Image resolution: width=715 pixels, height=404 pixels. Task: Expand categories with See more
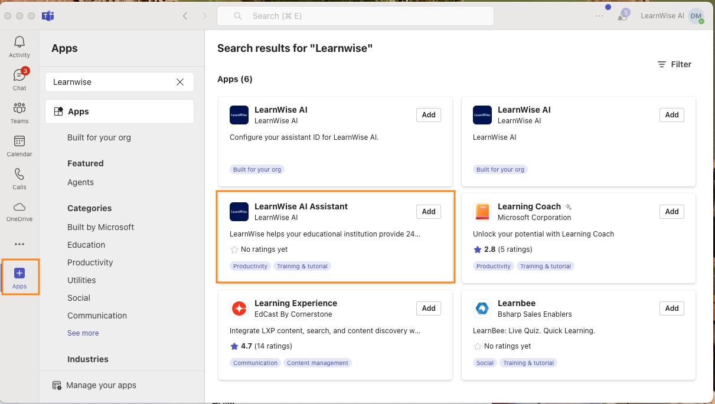(83, 333)
